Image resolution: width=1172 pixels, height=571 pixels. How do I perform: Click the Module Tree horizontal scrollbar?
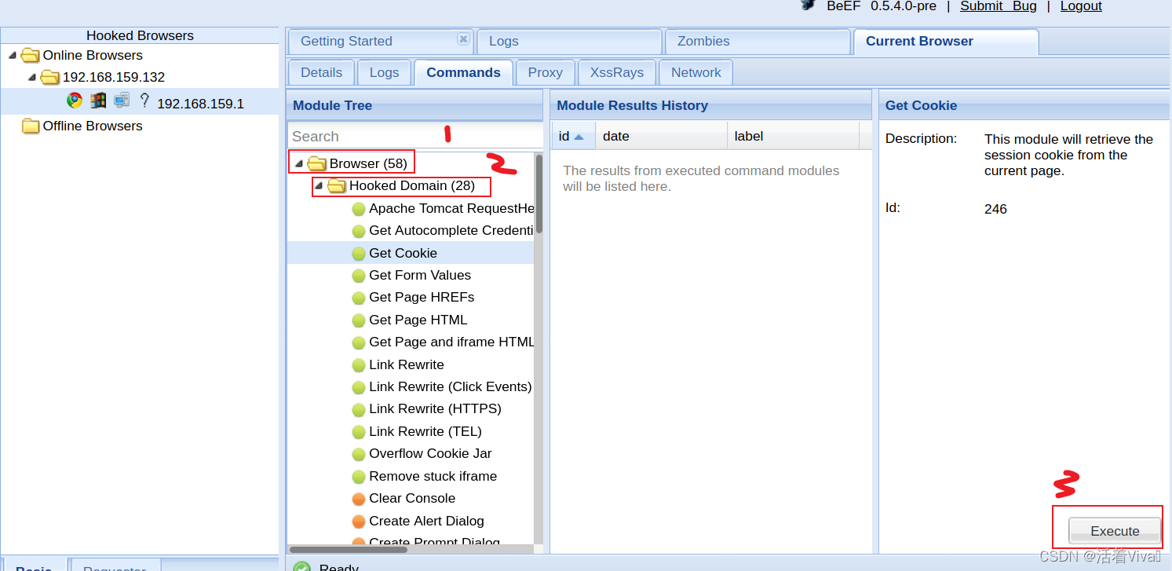coord(349,550)
